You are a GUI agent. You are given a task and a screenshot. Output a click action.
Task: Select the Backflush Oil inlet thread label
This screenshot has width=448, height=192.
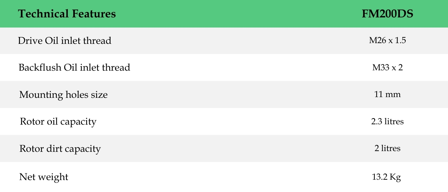coord(74,67)
